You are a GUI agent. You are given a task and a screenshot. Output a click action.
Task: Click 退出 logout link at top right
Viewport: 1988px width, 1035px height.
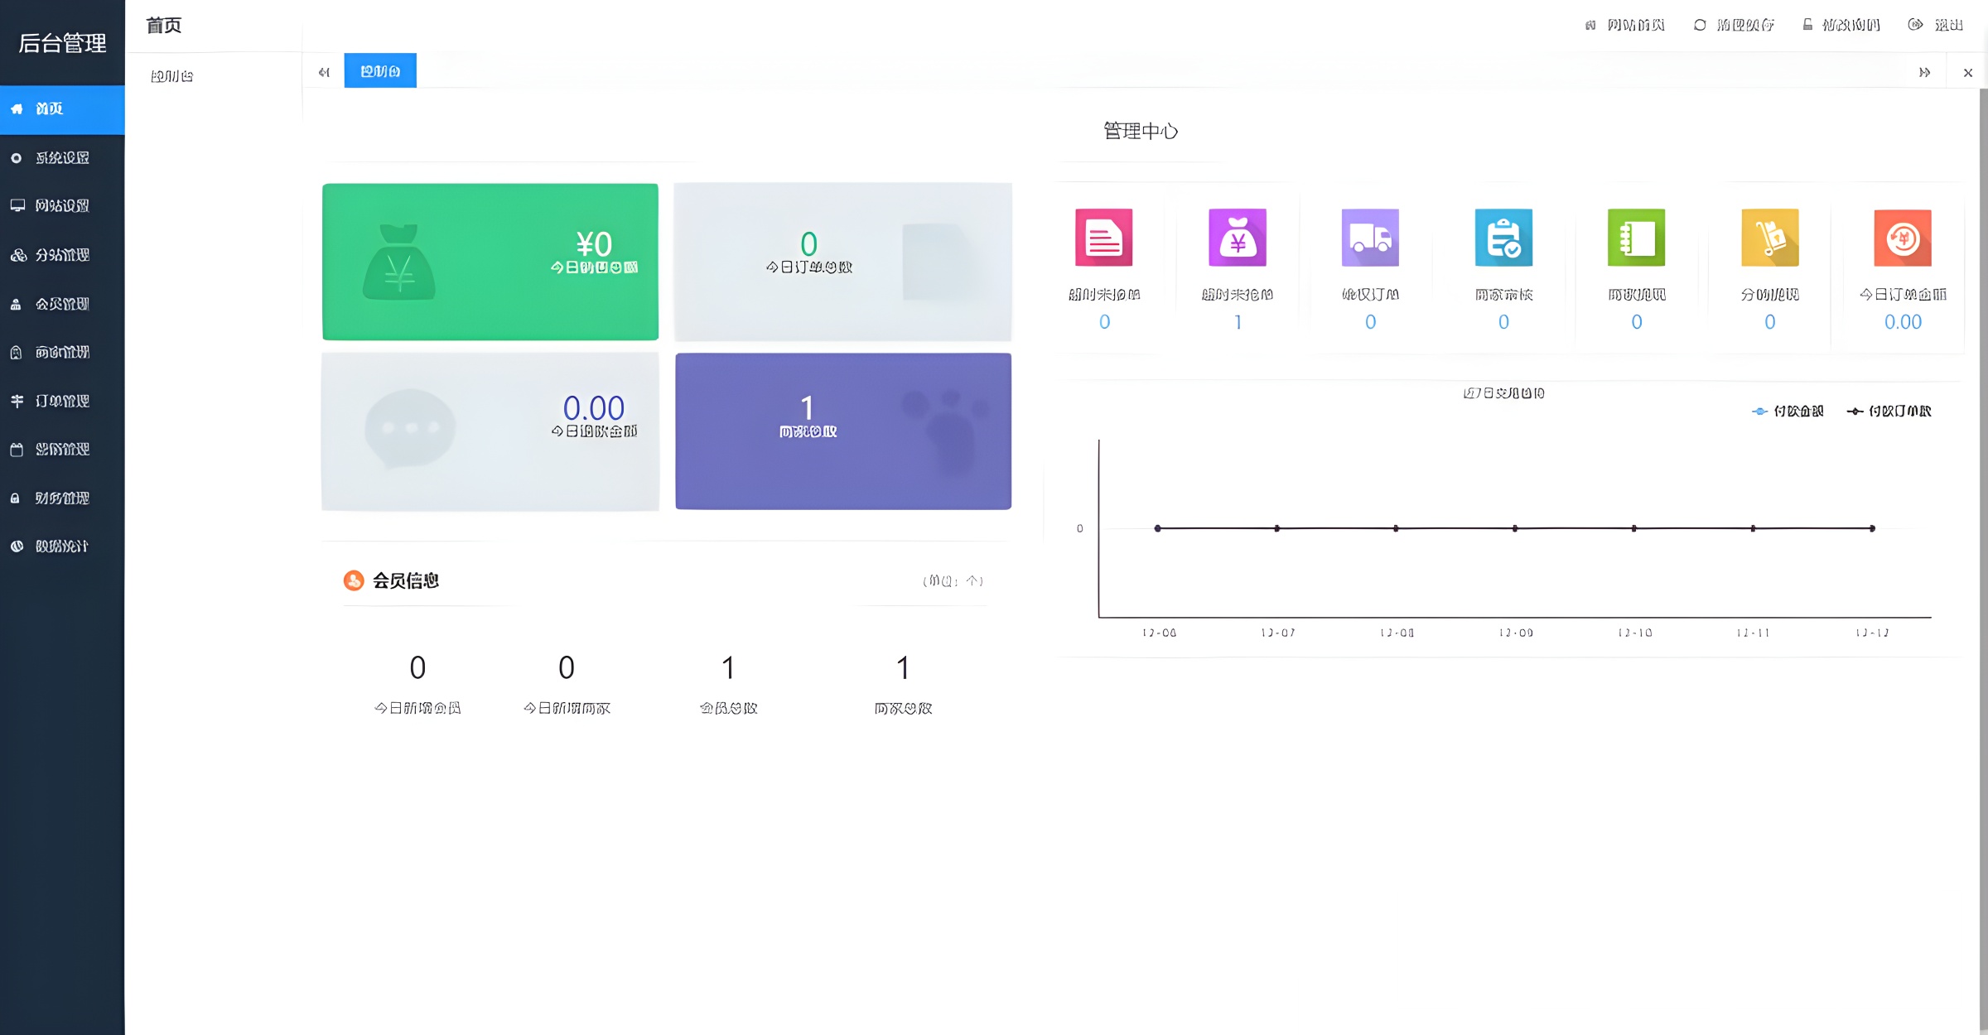[x=1937, y=25]
